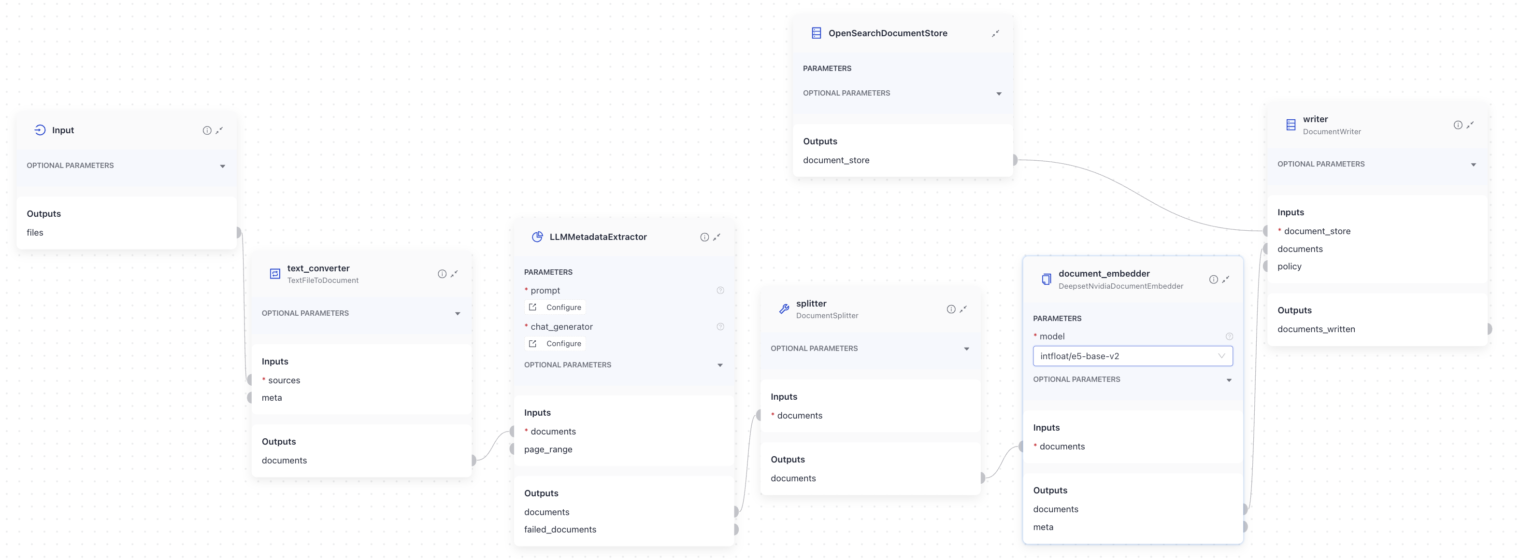Open the intfloat/e5-base-v2 model dropdown
Image resolution: width=1520 pixels, height=560 pixels.
[x=1133, y=356]
